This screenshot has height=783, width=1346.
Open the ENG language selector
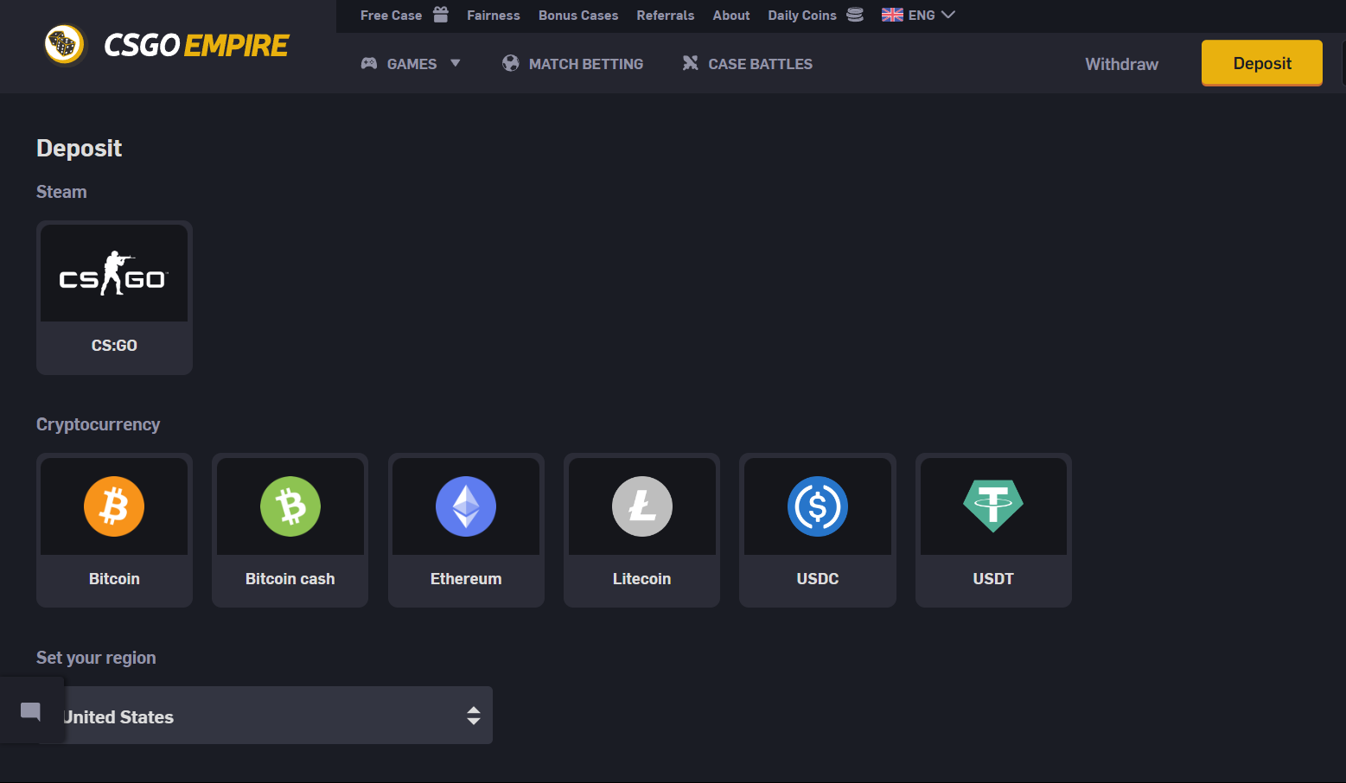pyautogui.click(x=918, y=15)
